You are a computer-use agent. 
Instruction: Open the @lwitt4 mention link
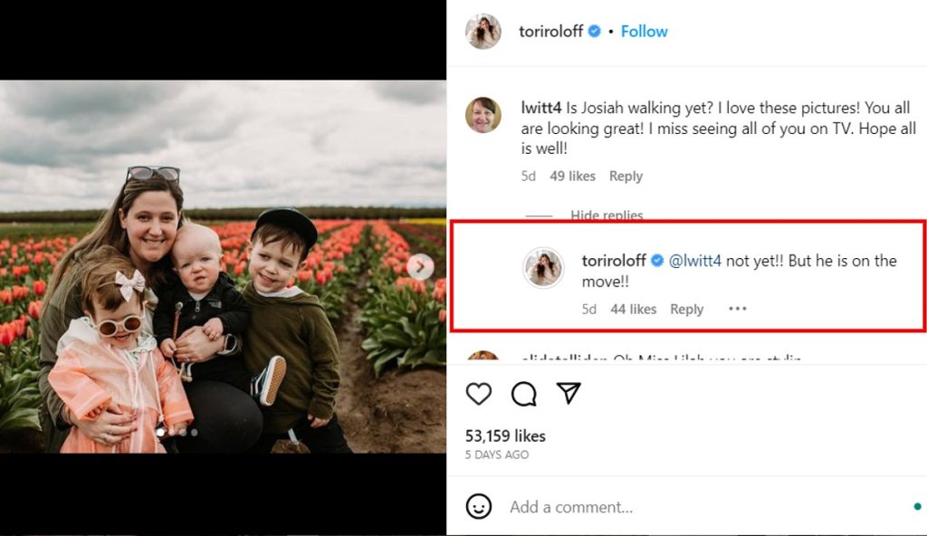tap(694, 261)
